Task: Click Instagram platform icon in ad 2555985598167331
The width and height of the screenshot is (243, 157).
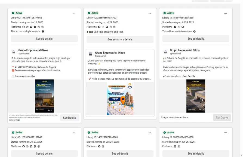Action: tap(103, 27)
